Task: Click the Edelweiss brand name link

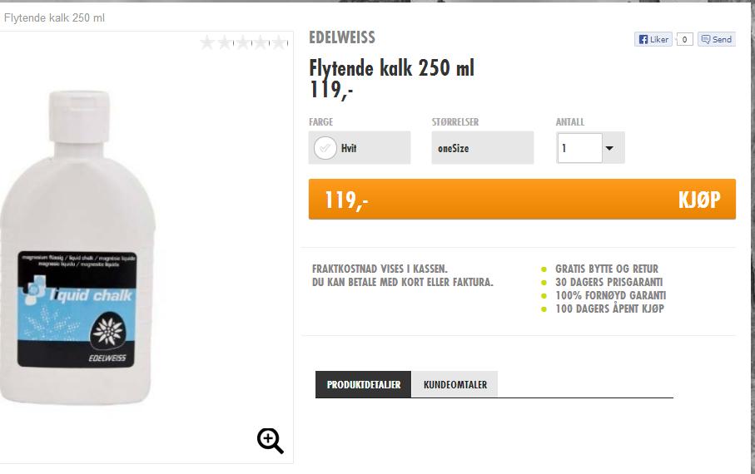Action: [342, 37]
